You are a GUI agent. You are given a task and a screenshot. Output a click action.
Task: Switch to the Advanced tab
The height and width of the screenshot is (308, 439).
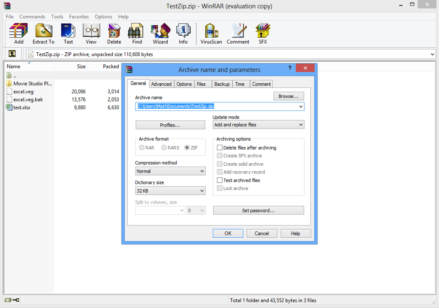(x=161, y=84)
